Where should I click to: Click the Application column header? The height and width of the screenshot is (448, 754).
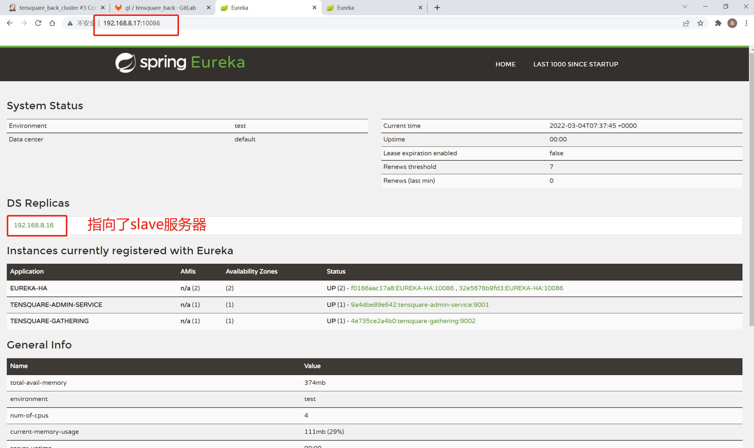[x=27, y=271]
